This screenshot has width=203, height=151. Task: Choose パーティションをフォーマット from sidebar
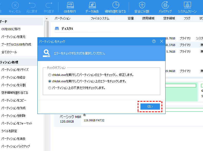point(17,123)
